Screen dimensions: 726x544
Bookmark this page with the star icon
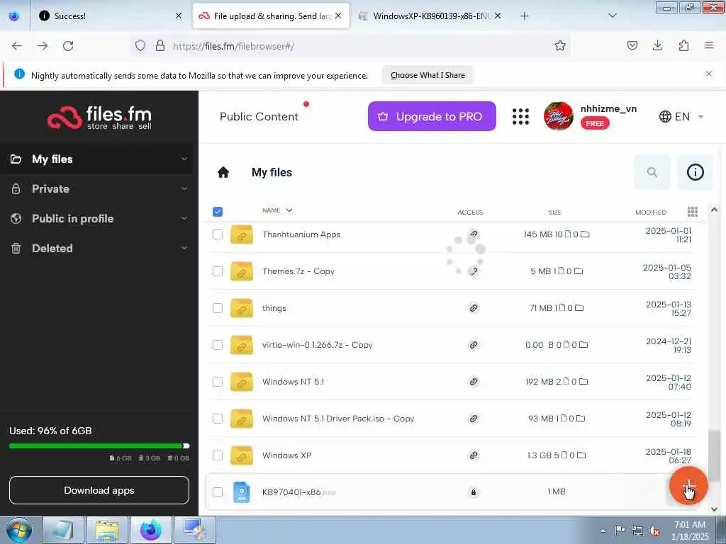560,45
